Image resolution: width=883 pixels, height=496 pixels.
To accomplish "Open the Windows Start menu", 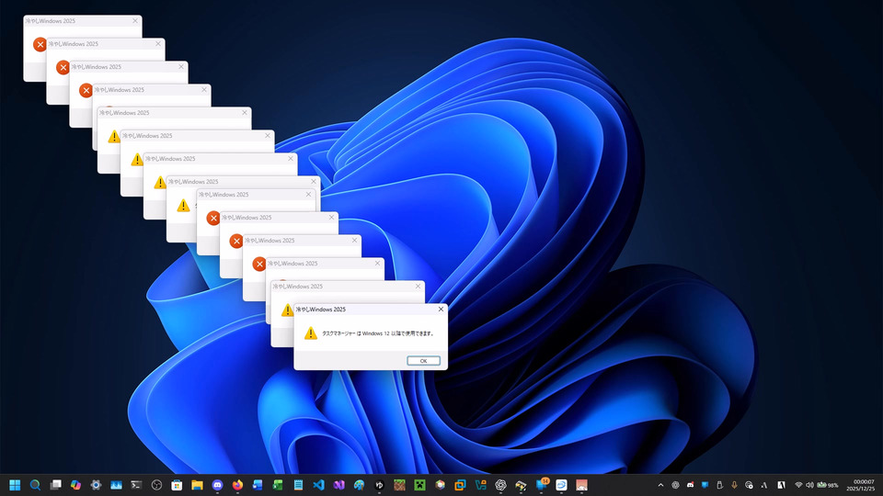I will point(15,485).
